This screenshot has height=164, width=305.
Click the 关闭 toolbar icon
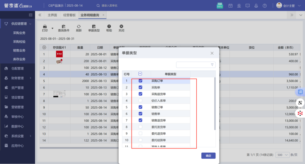pyautogui.click(x=121, y=26)
